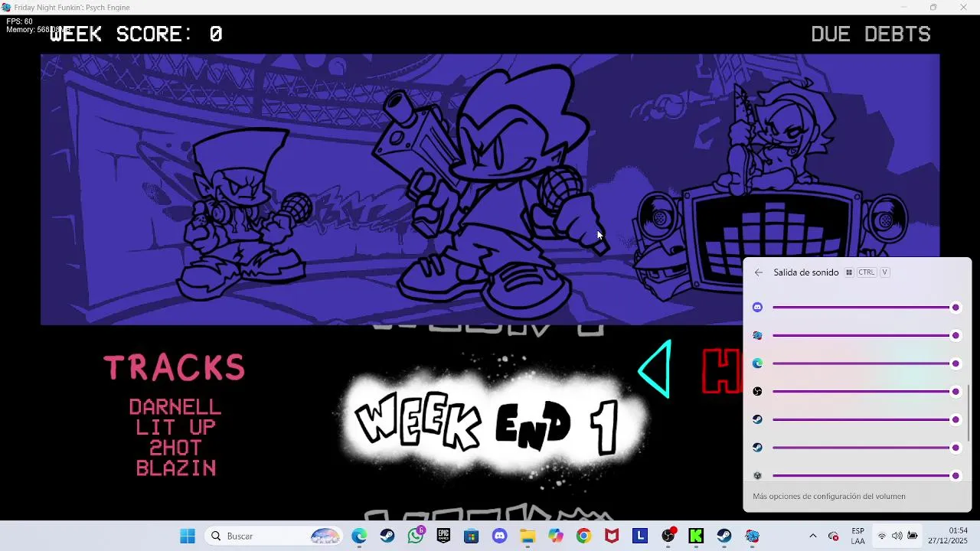This screenshot has width=980, height=551.
Task: Open the blue L app on taskbar
Action: click(640, 536)
